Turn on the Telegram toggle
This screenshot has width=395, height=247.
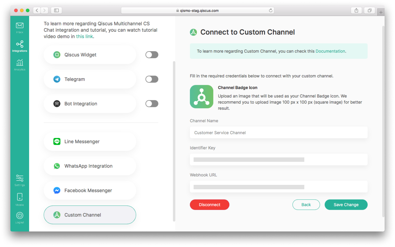point(152,79)
